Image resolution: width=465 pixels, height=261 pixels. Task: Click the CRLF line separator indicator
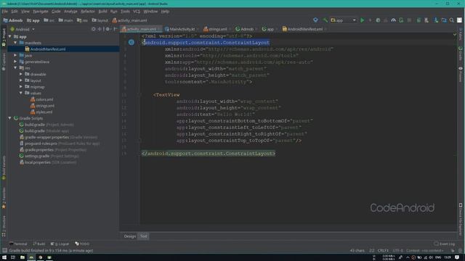383,250
